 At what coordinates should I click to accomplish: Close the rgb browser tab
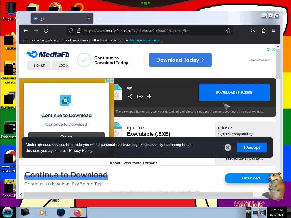click(x=89, y=18)
